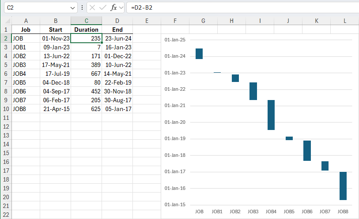Click the vertical dots handle beside the Name Box
This screenshot has width=359, height=219.
pos(82,7)
